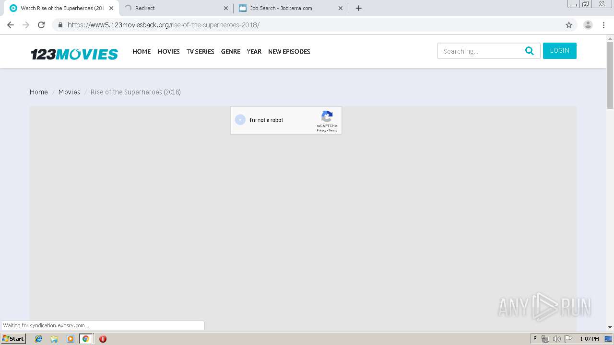Image resolution: width=614 pixels, height=345 pixels.
Task: Close the Job Search - Jobiterra.com tab
Action: (x=341, y=8)
